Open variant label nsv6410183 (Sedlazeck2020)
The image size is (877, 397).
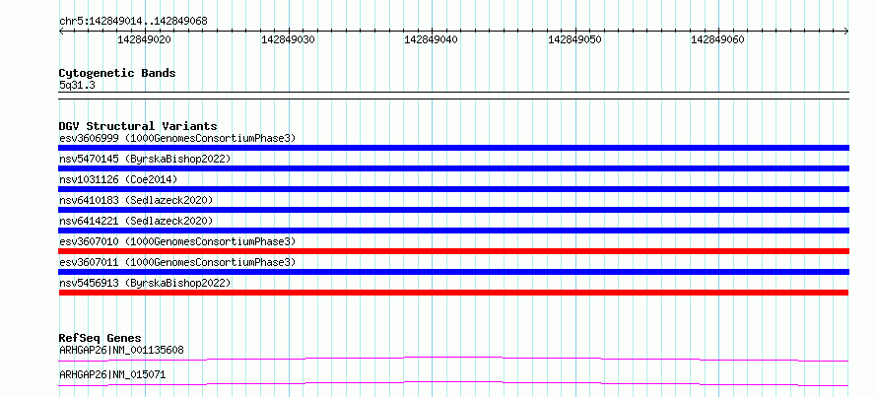click(136, 200)
